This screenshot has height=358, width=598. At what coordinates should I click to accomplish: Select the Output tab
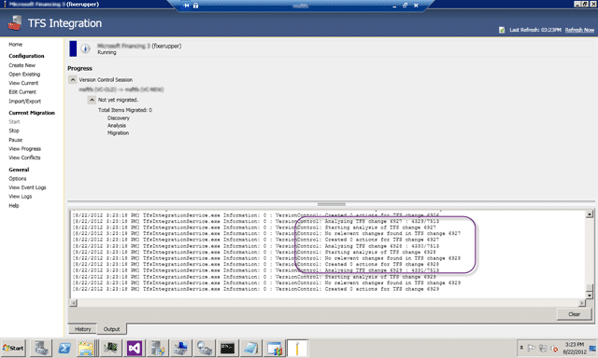click(x=111, y=329)
